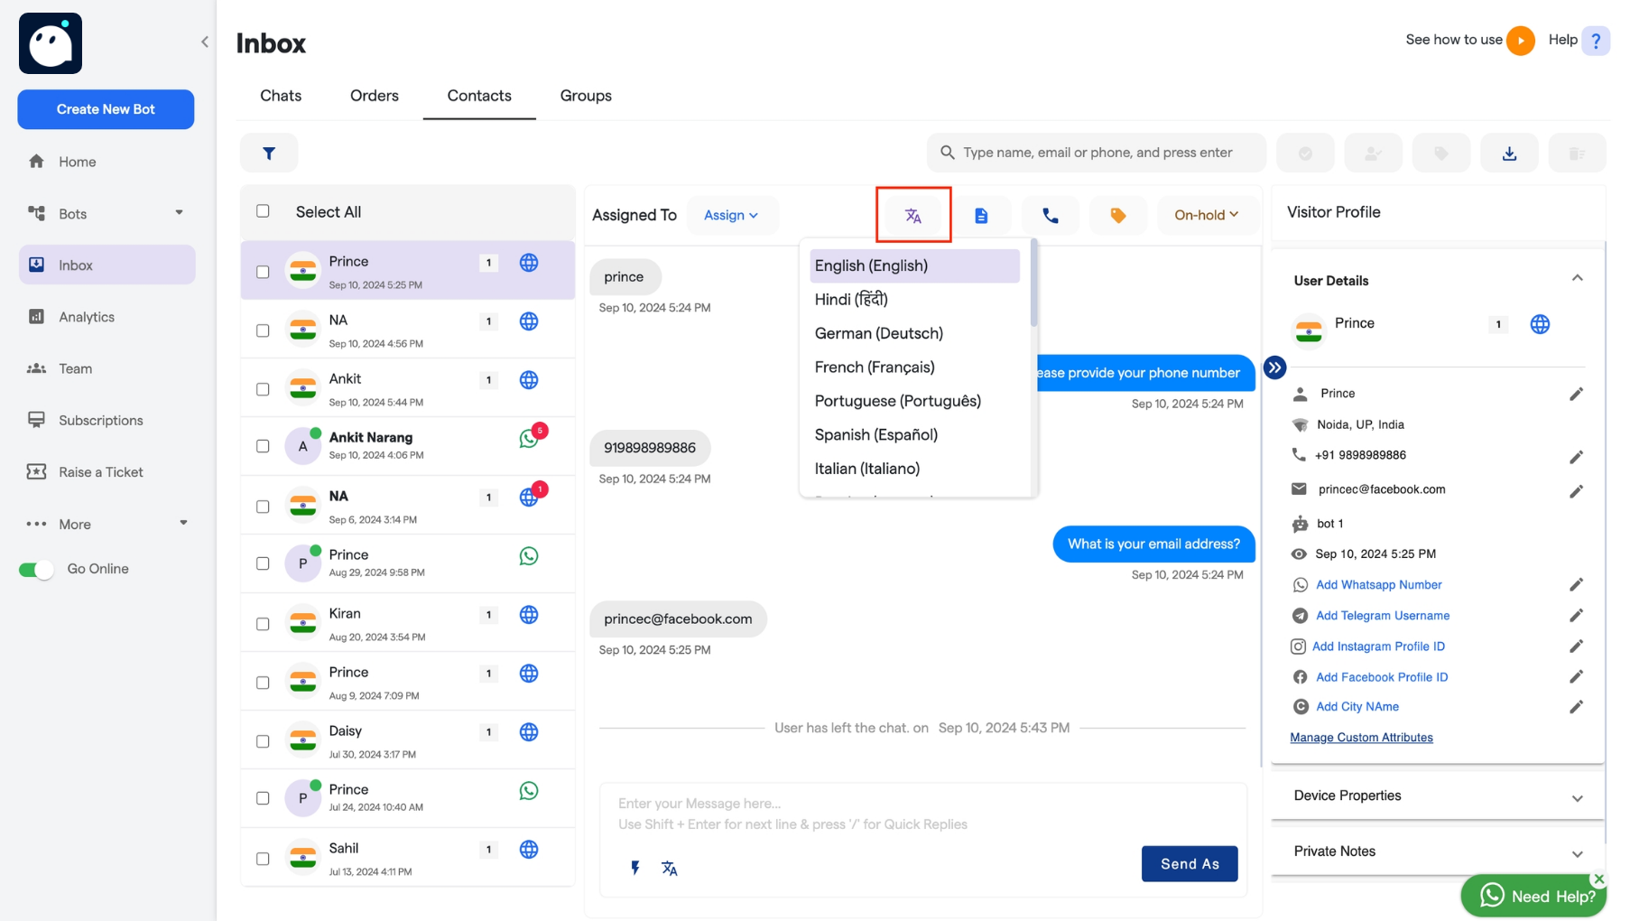This screenshot has height=921, width=1630.
Task: Open Analytics in the sidebar
Action: 107,317
